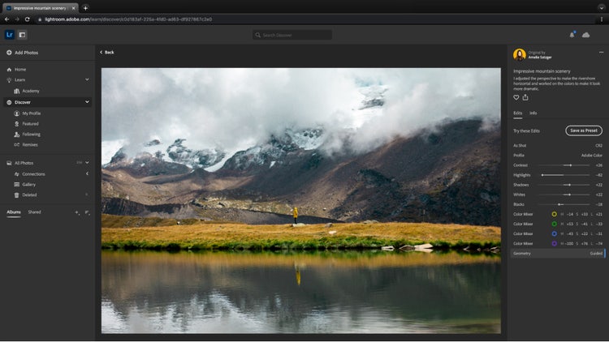Expand the Connections arrow

87,173
